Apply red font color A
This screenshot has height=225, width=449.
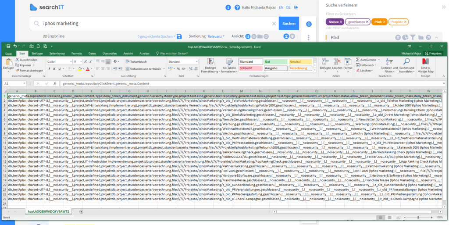coord(87,69)
